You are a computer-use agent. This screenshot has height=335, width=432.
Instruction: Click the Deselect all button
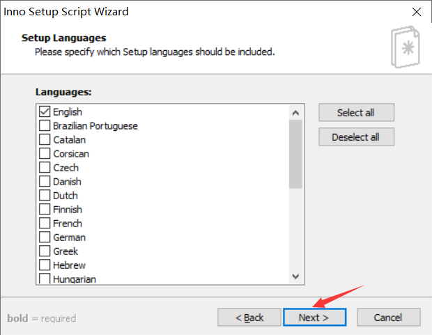tap(356, 137)
